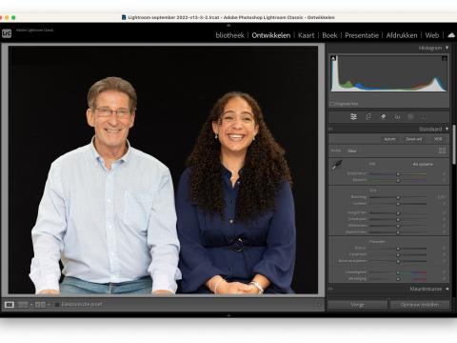457x343 pixels.
Task: Adjust the Hooglichten slider
Action: click(x=398, y=212)
